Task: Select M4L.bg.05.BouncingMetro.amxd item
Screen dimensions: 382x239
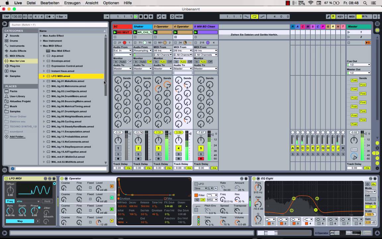Action: coord(71,101)
